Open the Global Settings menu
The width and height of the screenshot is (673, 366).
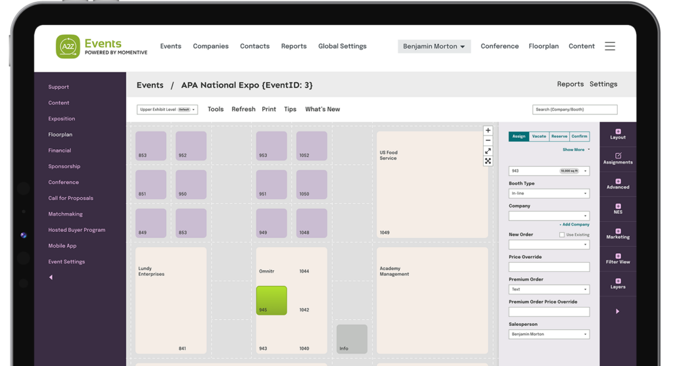[x=342, y=47]
